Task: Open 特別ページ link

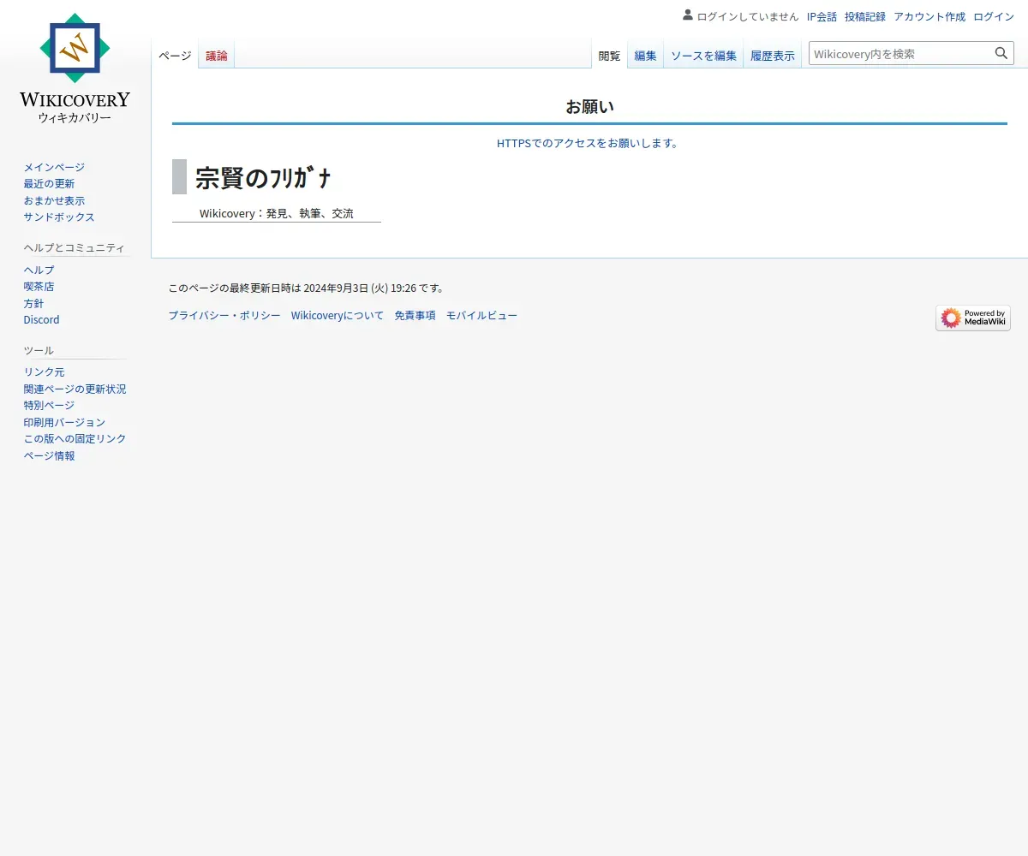Action: (49, 405)
